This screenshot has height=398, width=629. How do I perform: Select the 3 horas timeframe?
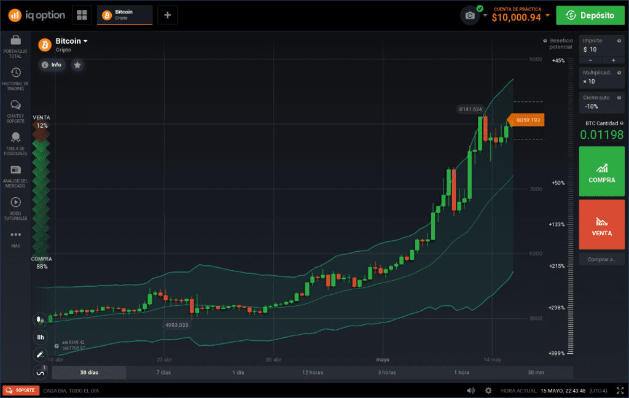pyautogui.click(x=387, y=372)
